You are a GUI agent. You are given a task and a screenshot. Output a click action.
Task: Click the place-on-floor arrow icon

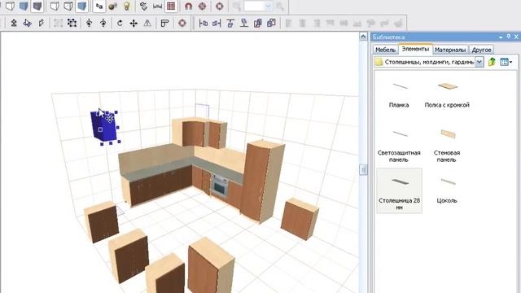pyautogui.click(x=14, y=23)
